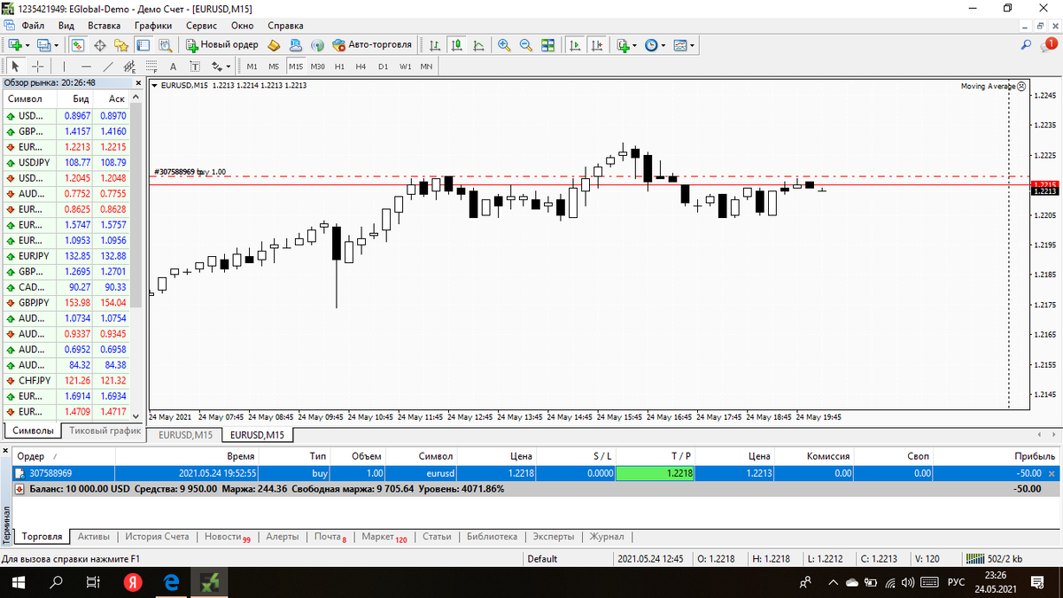This screenshot has height=598, width=1063.
Task: Open the Strategy Tester magnifier icon
Action: [x=165, y=45]
